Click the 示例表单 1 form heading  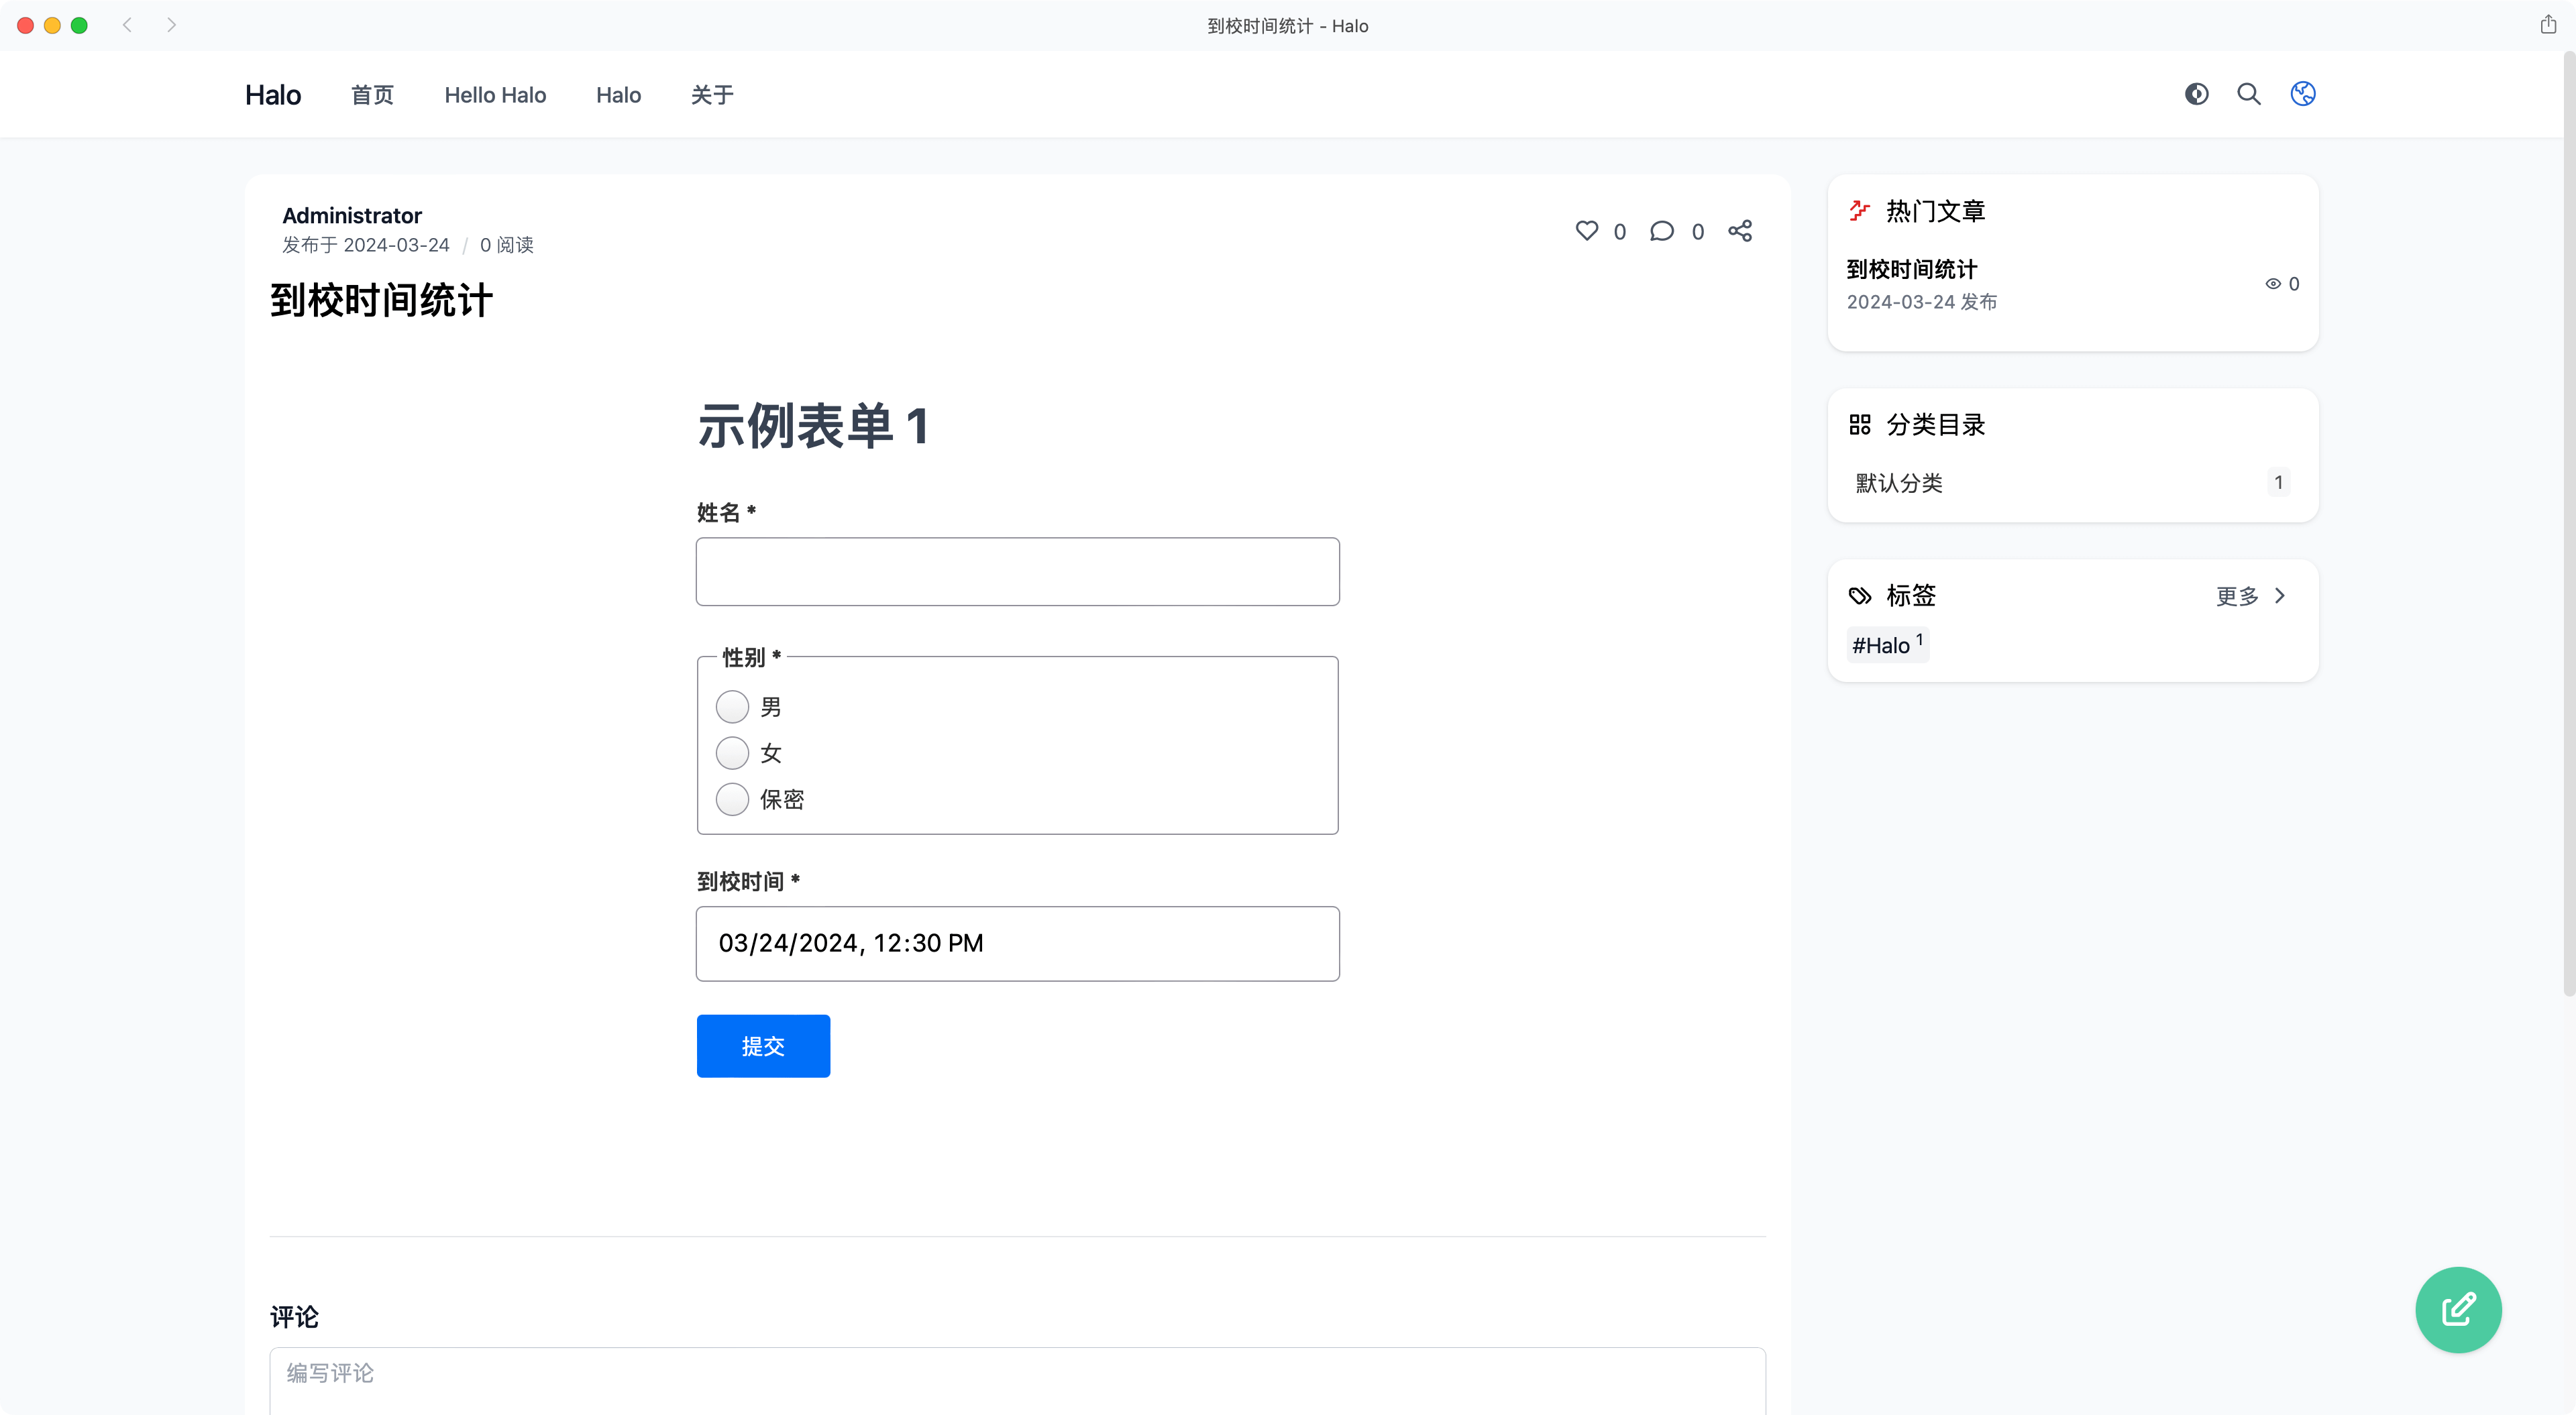pyautogui.click(x=813, y=426)
